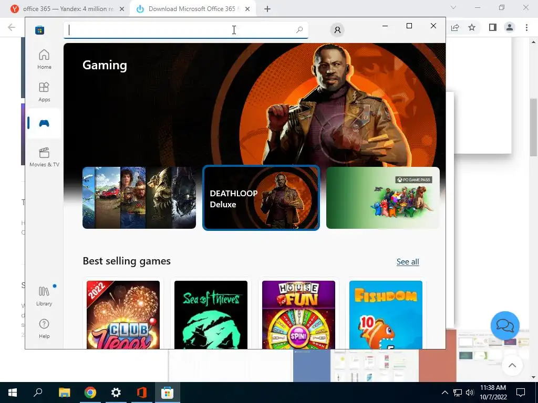Viewport: 538px width, 403px height.
Task: Open the Windows Start menu
Action: pos(13,393)
